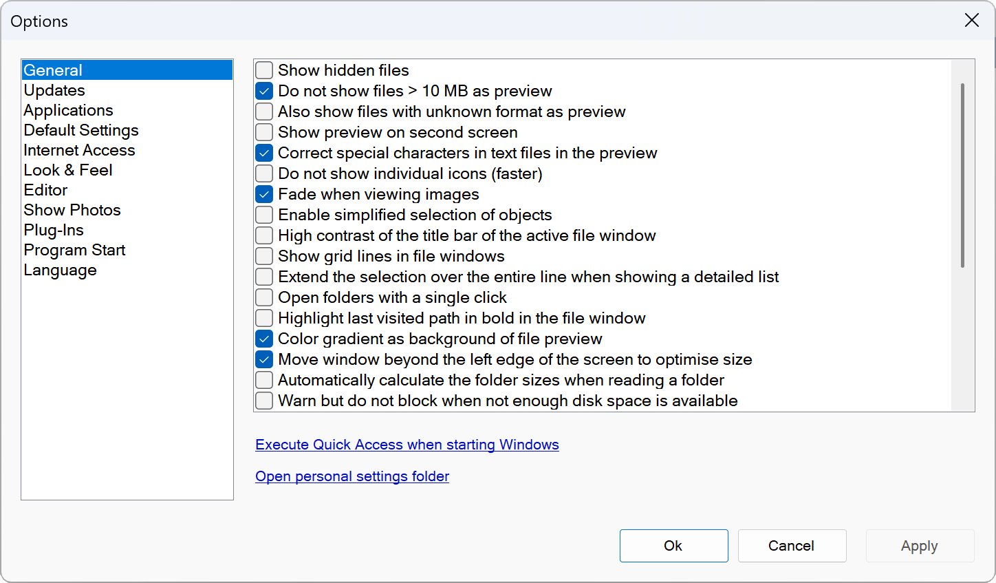Confirm the dialog with the Ok button
The image size is (996, 583).
click(x=673, y=546)
